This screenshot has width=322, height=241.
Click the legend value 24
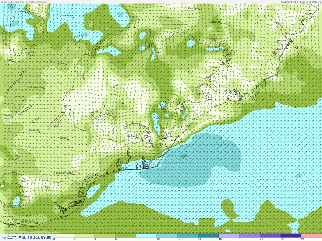[x=303, y=239]
